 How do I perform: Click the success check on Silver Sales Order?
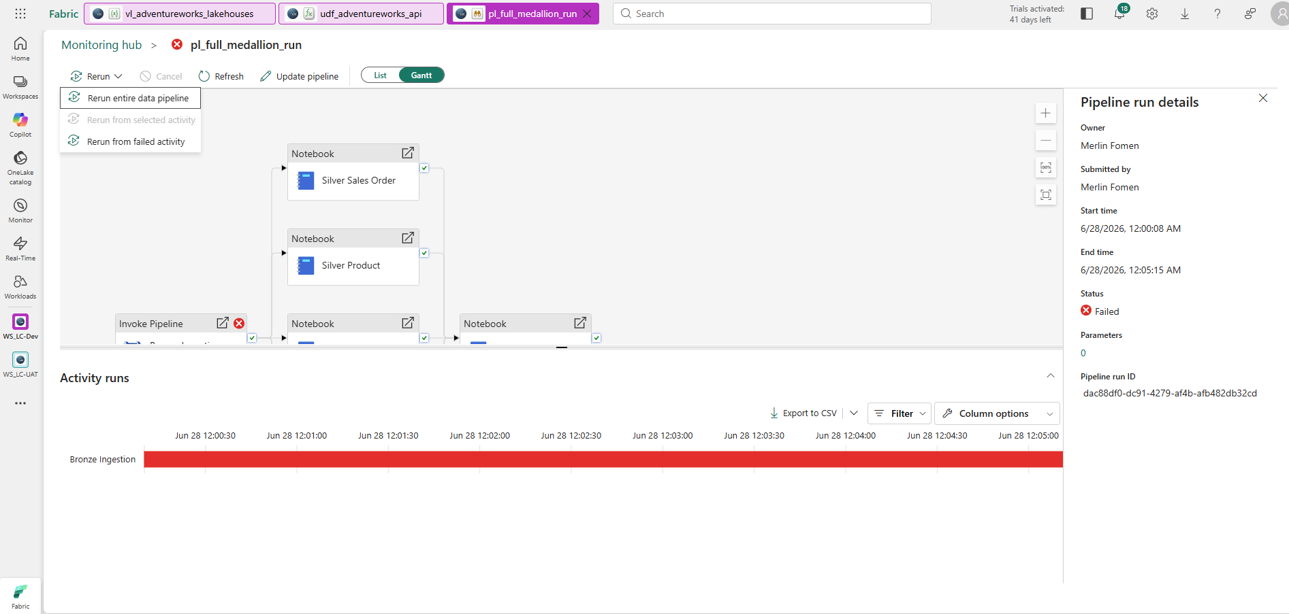click(x=424, y=168)
